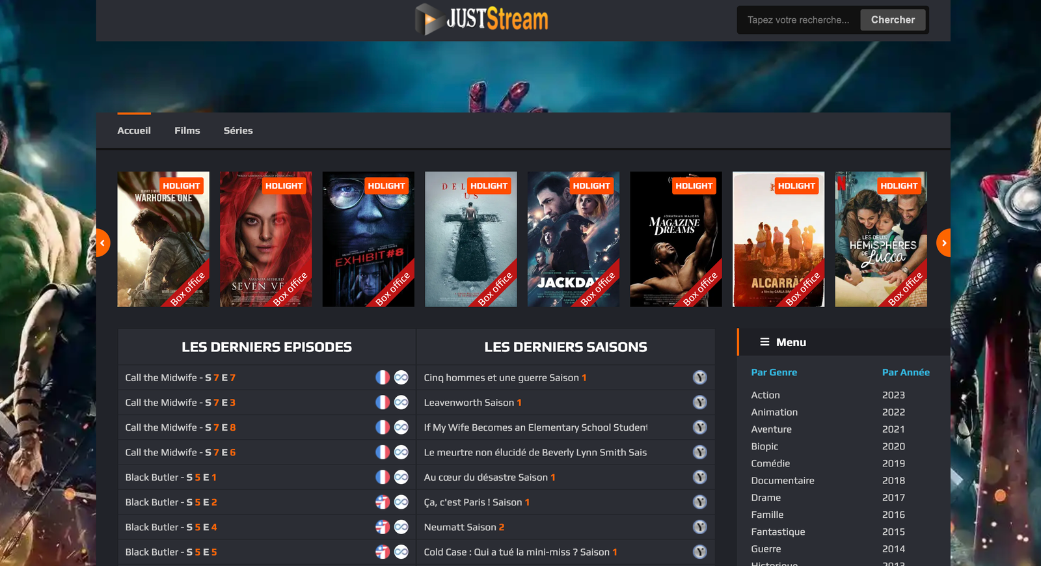Image resolution: width=1041 pixels, height=566 pixels.
Task: Click the 'LES DERNIERS EPISODES' heading
Action: coord(267,347)
